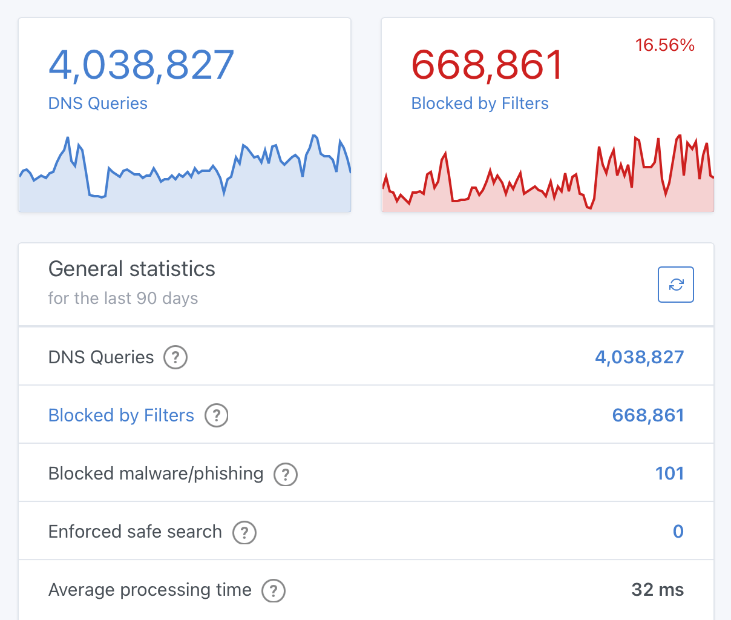The width and height of the screenshot is (731, 620).
Task: Click the 0 value for Enforced safe search
Action: 678,532
